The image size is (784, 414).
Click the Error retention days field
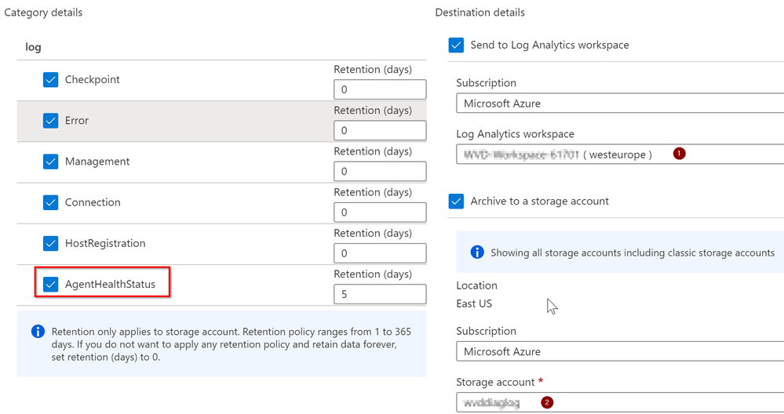tap(380, 130)
